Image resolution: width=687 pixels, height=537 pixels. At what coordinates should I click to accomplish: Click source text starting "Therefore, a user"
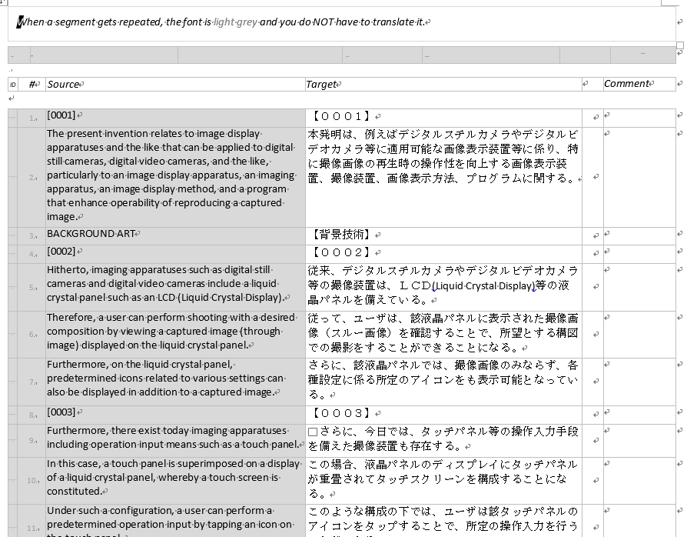(171, 332)
